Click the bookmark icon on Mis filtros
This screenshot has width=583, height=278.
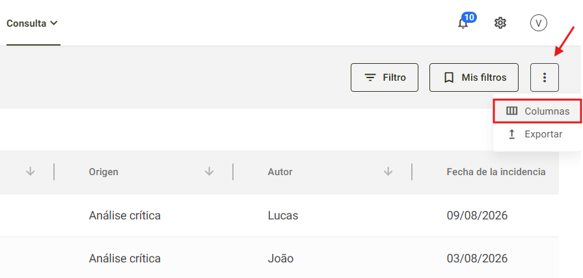pyautogui.click(x=449, y=77)
